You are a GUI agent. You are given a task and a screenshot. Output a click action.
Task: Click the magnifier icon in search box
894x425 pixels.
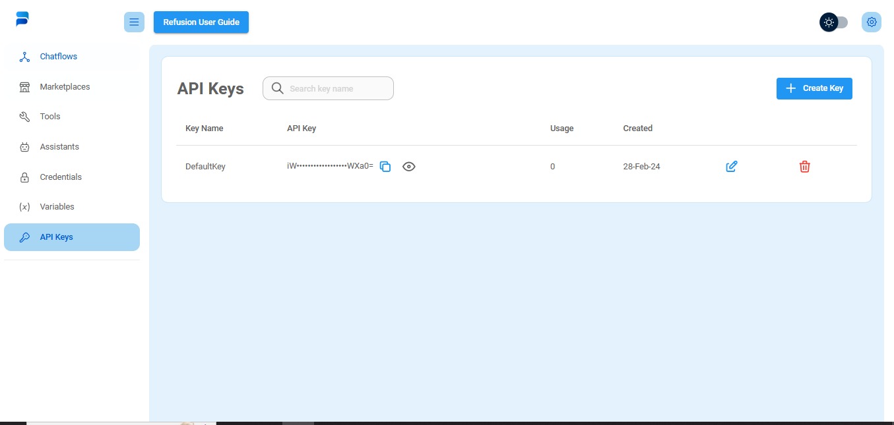pos(278,88)
